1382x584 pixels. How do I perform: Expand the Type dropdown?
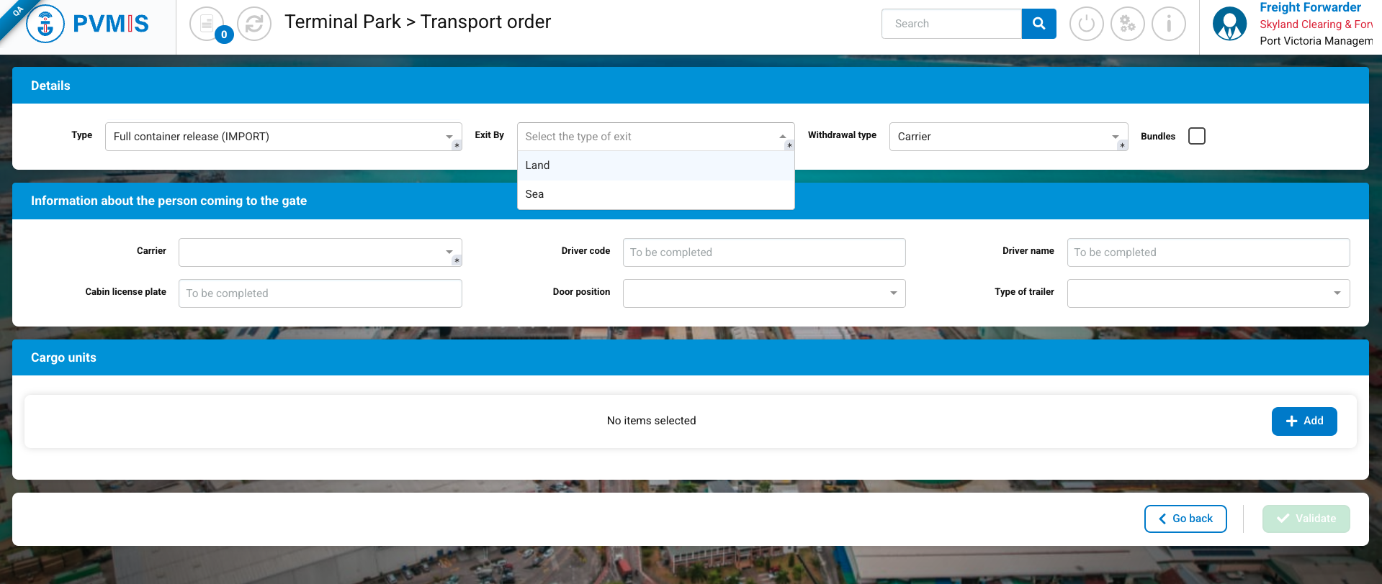pos(283,137)
